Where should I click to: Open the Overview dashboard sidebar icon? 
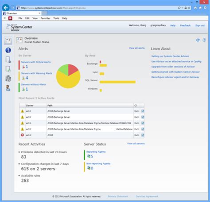8,41
